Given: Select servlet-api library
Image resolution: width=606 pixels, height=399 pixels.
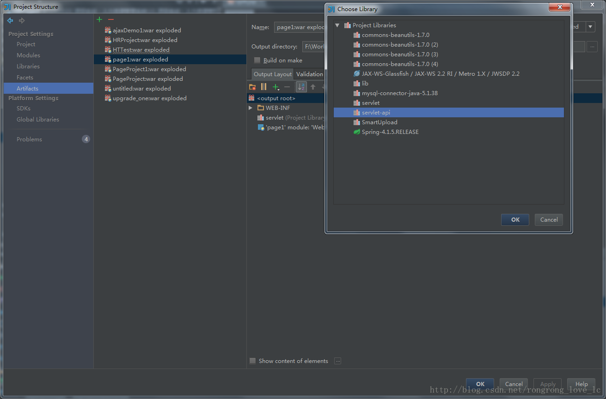Looking at the screenshot, I should (449, 113).
